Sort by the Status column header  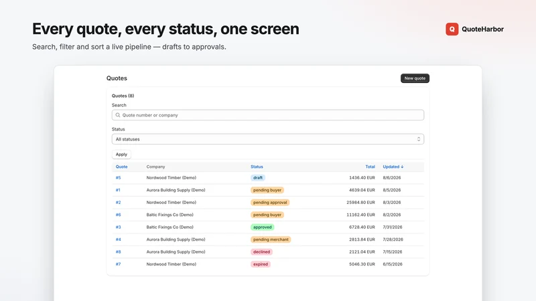pos(257,167)
